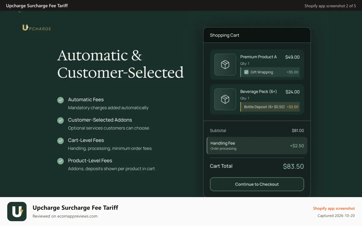
Task: Click the orange Shopify app screenshot label
Action: (x=334, y=208)
